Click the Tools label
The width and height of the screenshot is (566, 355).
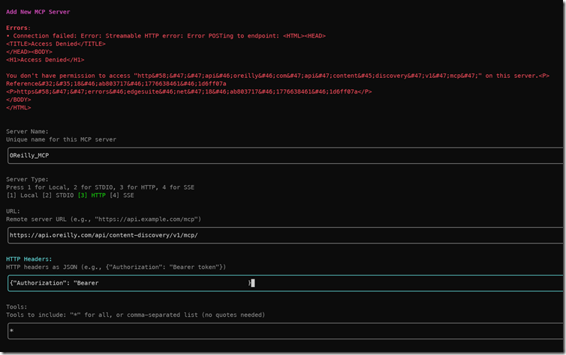[x=17, y=307]
